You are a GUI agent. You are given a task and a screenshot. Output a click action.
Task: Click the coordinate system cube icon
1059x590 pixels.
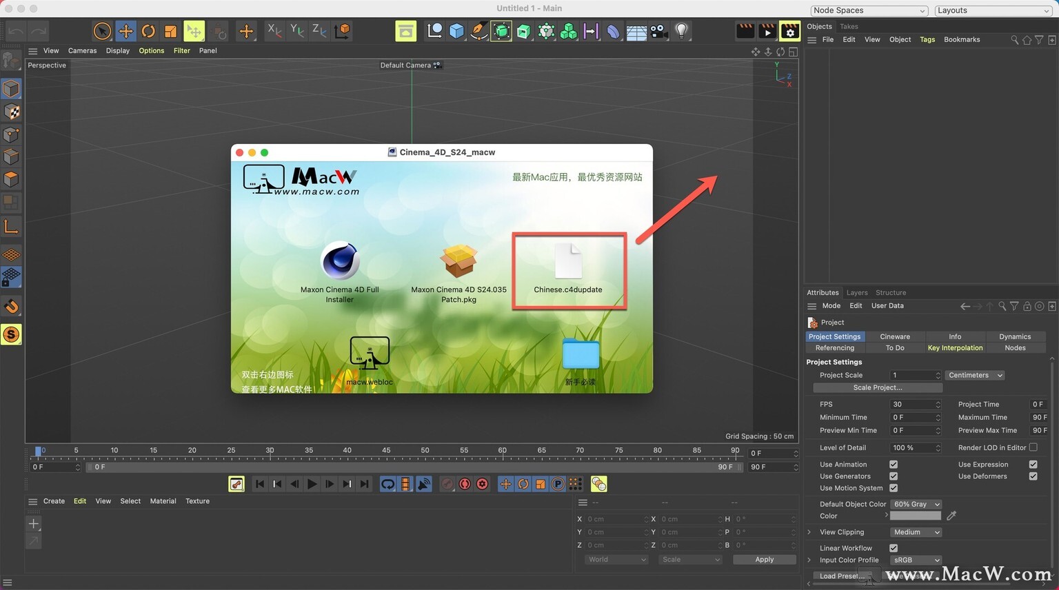(x=342, y=30)
